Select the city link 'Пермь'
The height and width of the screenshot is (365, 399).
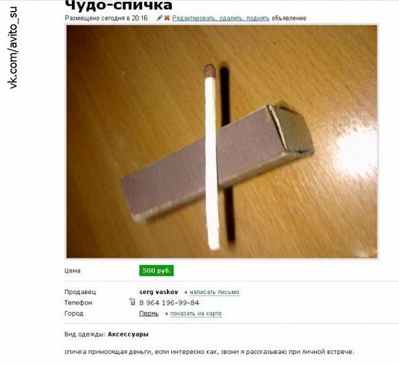click(x=149, y=313)
